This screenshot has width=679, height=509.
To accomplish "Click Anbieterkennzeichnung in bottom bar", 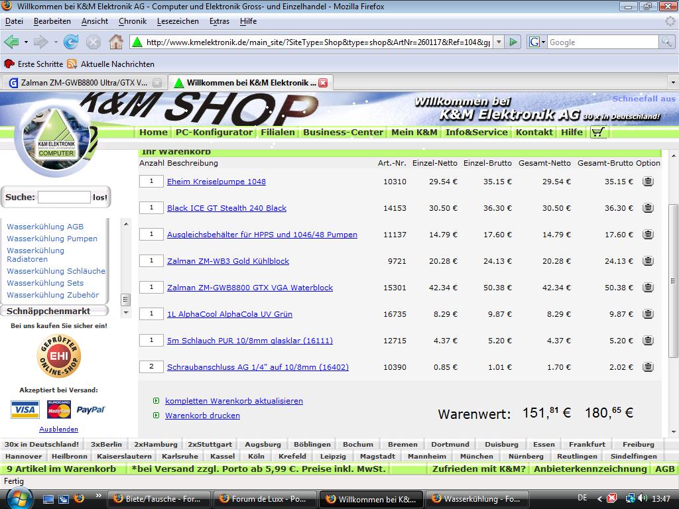I will point(590,469).
